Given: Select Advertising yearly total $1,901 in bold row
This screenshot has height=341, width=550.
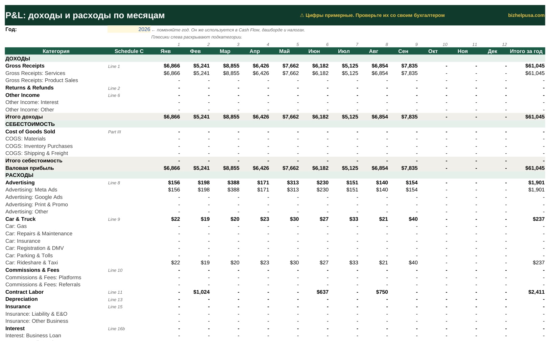Looking at the screenshot, I should 536,183.
